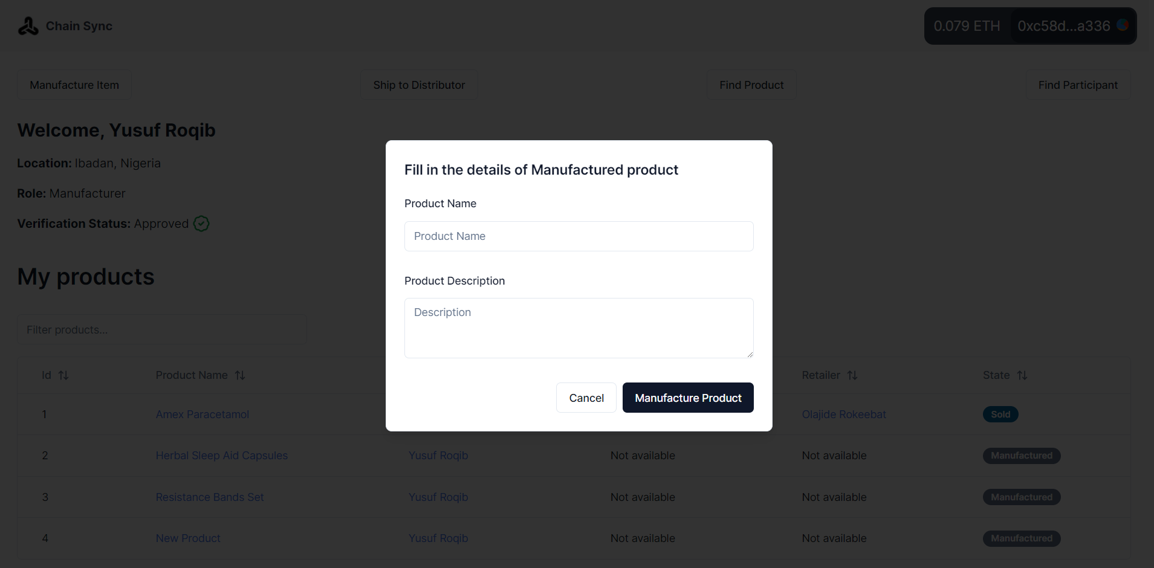Open Find Product option
Screen dimensions: 1154x568
[751, 85]
